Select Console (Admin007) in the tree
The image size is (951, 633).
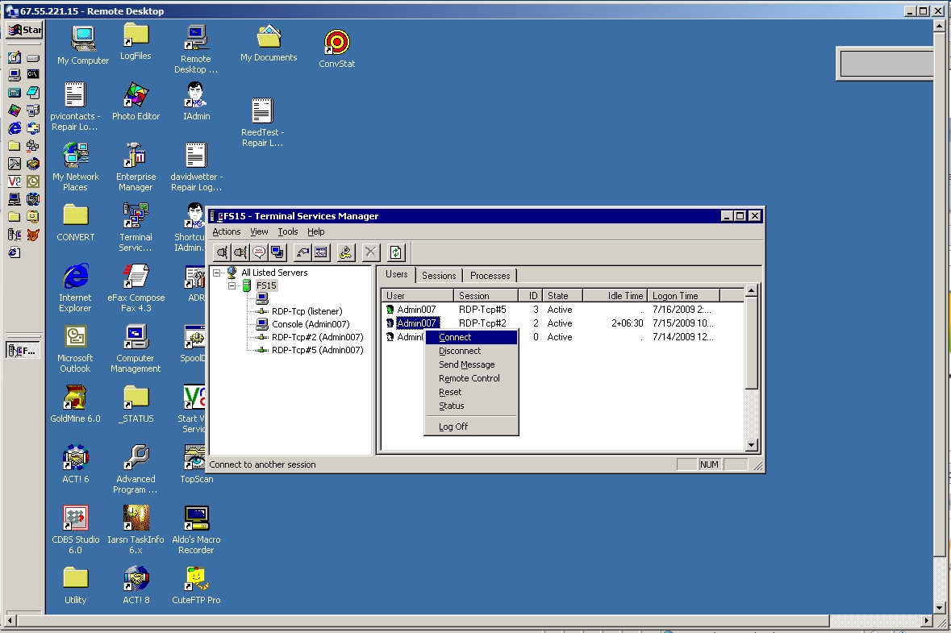tap(311, 324)
